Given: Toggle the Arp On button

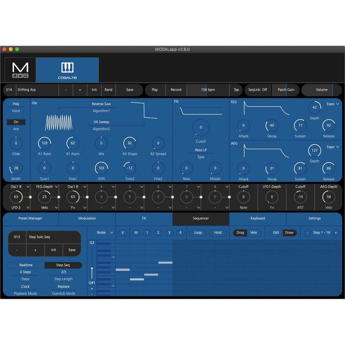Looking at the screenshot, I should click(x=16, y=122).
